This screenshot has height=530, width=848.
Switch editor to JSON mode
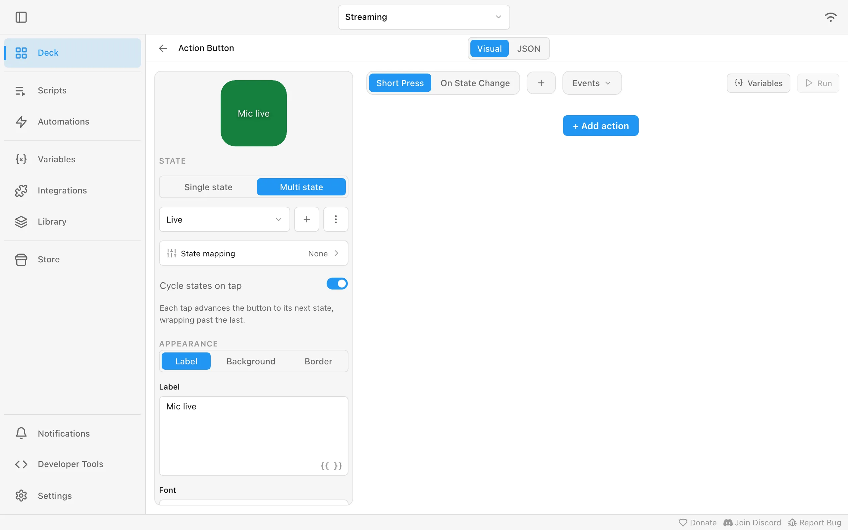(528, 48)
